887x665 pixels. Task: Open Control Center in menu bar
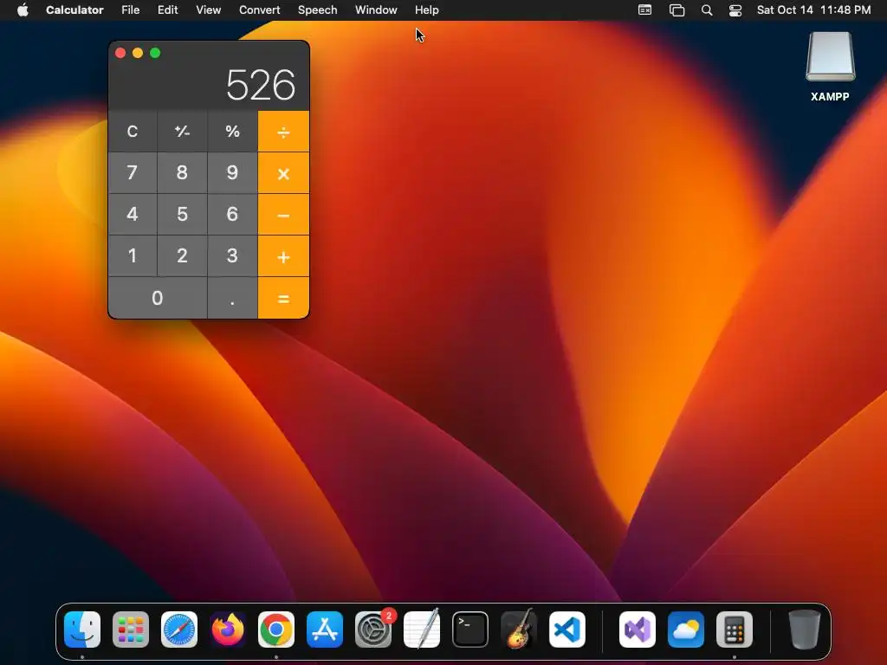(735, 10)
